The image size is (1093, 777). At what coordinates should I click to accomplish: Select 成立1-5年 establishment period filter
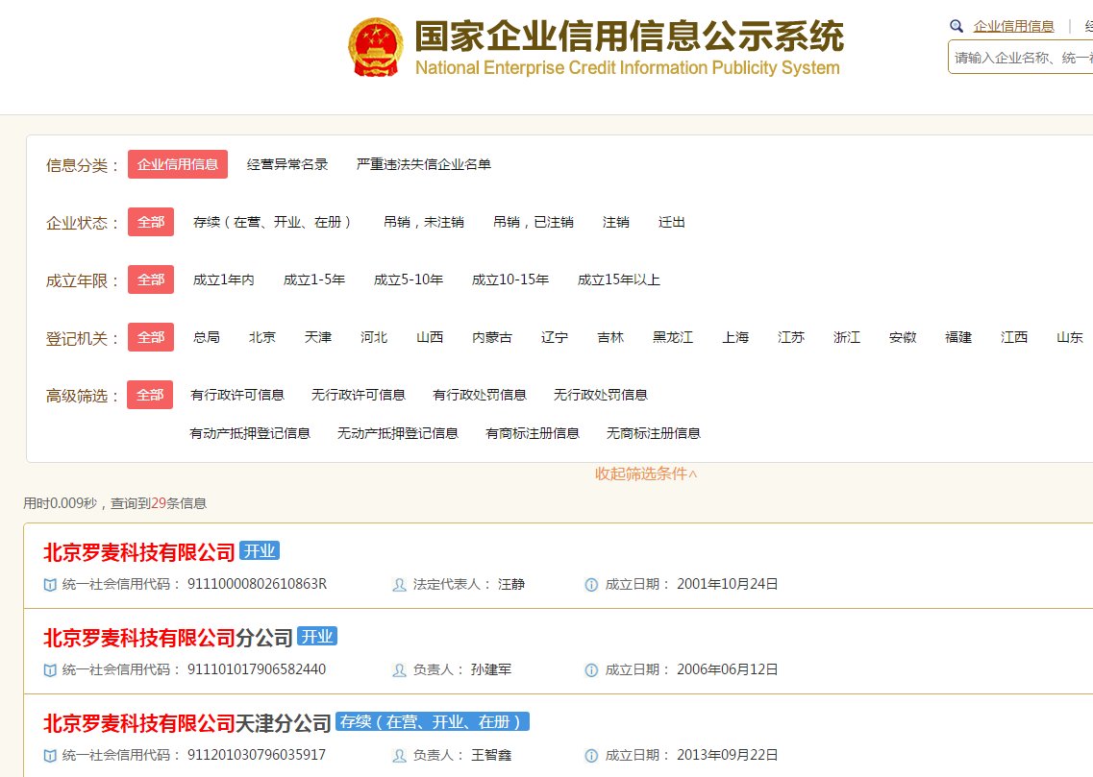[x=311, y=279]
